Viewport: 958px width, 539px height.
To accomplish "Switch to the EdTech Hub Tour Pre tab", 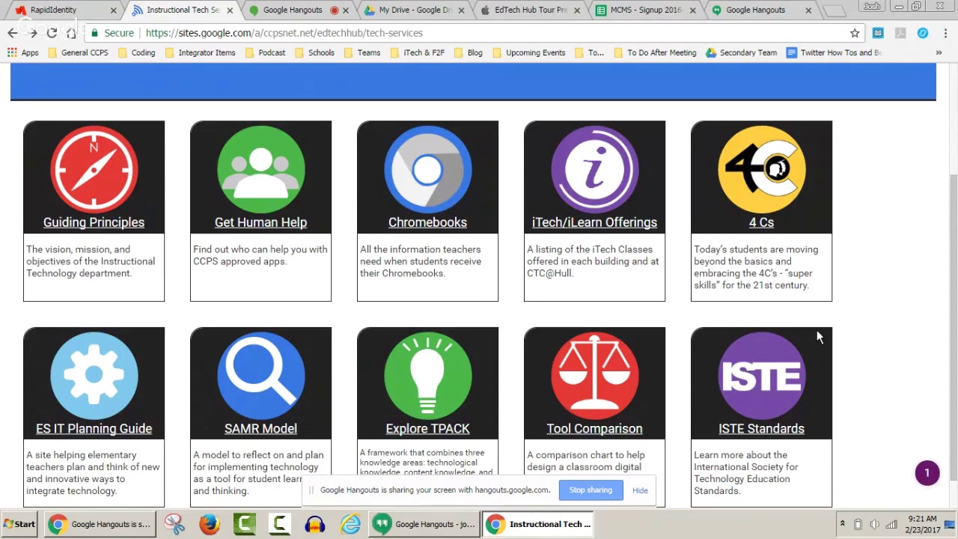I will pyautogui.click(x=531, y=10).
